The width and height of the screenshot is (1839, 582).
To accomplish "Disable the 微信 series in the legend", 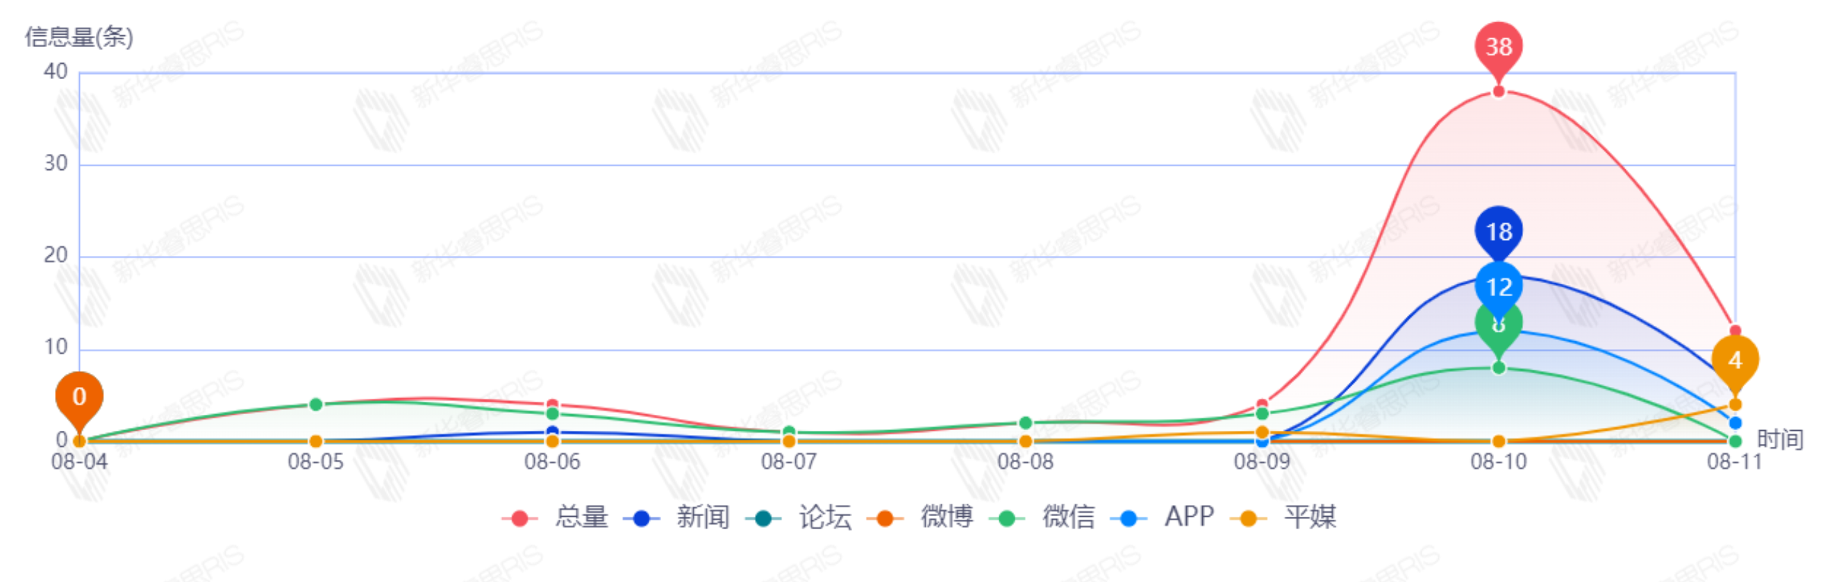I will pos(1042,517).
